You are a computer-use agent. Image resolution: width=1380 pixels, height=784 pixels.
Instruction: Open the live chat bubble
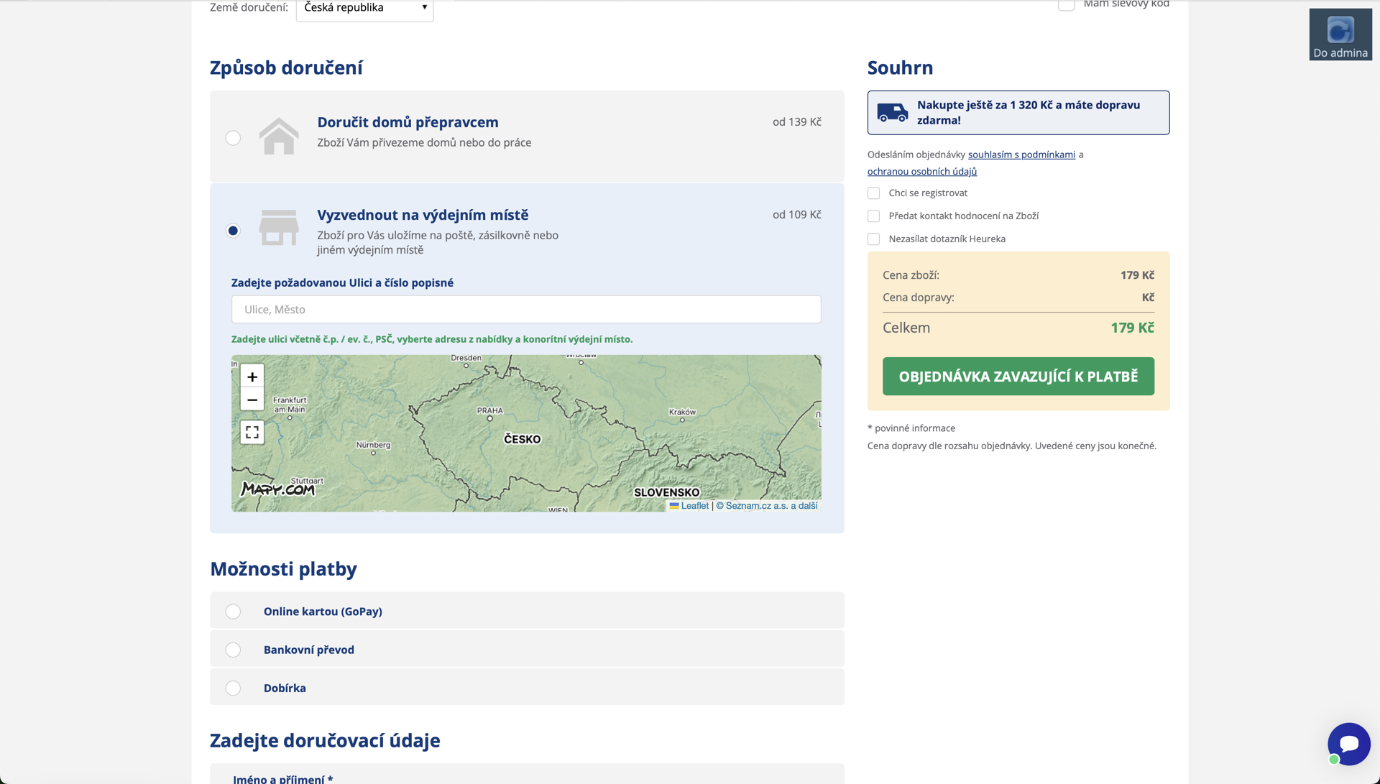click(x=1348, y=743)
